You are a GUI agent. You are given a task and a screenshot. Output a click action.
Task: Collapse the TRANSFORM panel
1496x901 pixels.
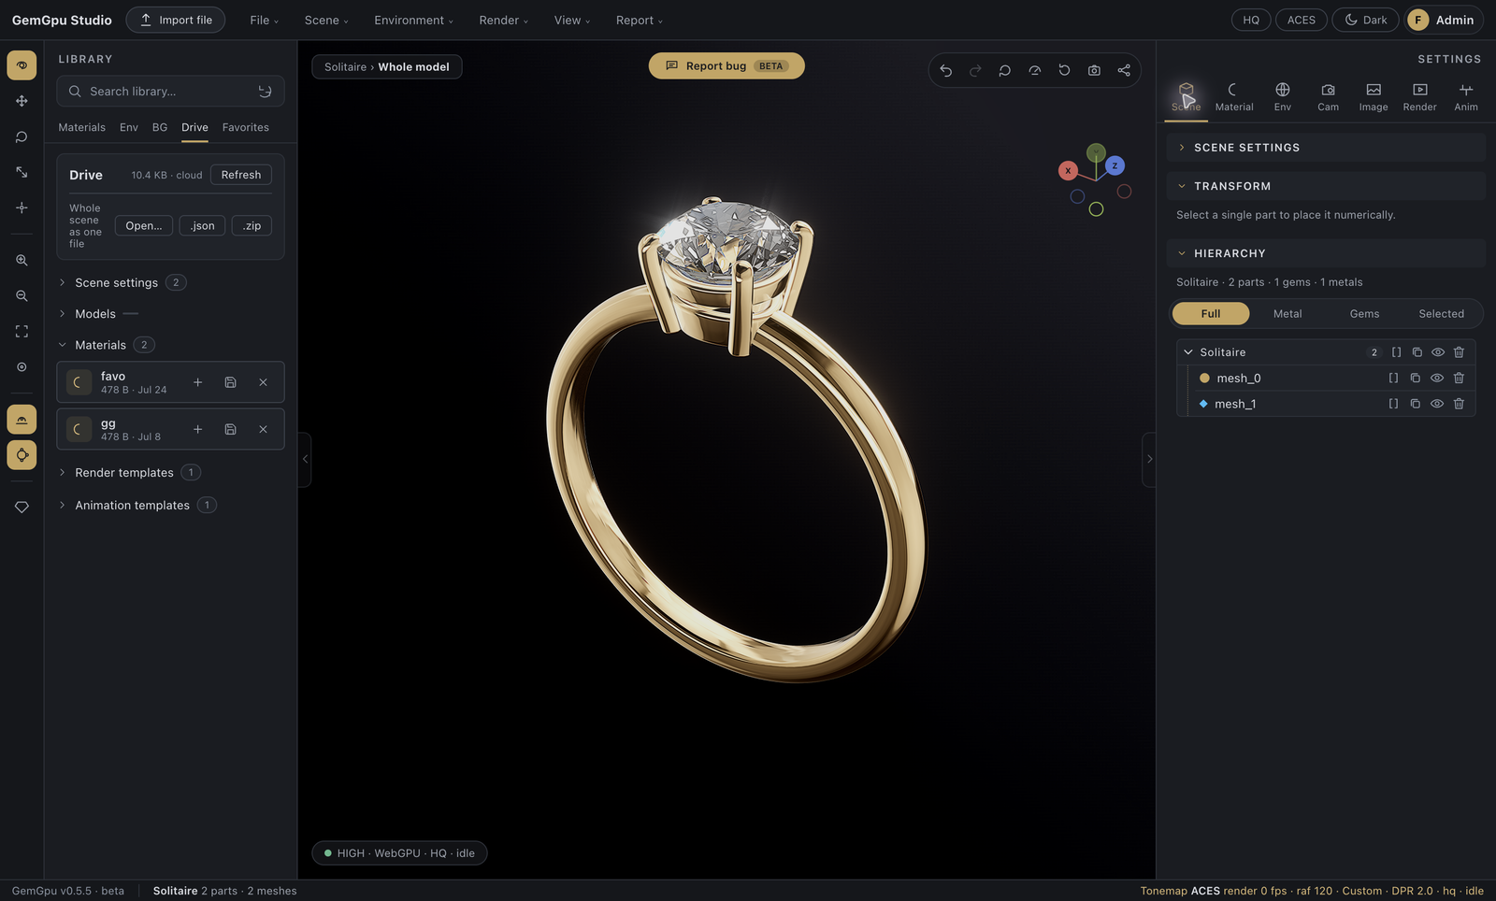pyautogui.click(x=1326, y=186)
